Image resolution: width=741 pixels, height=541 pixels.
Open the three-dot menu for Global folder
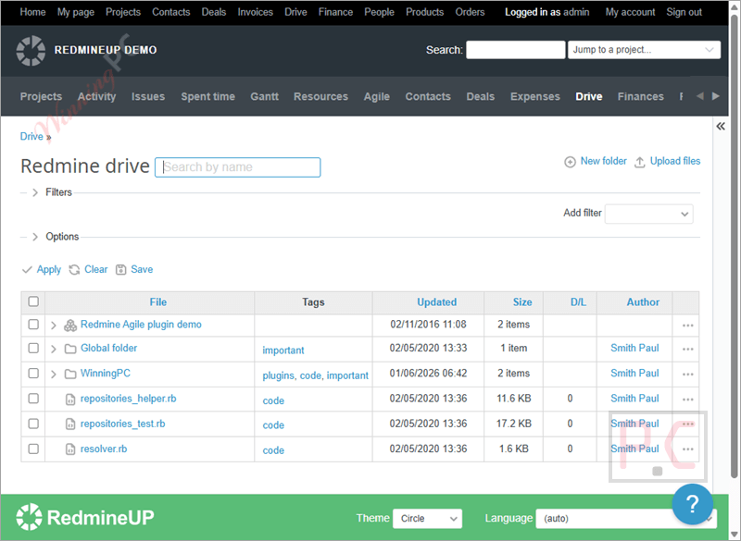click(687, 349)
